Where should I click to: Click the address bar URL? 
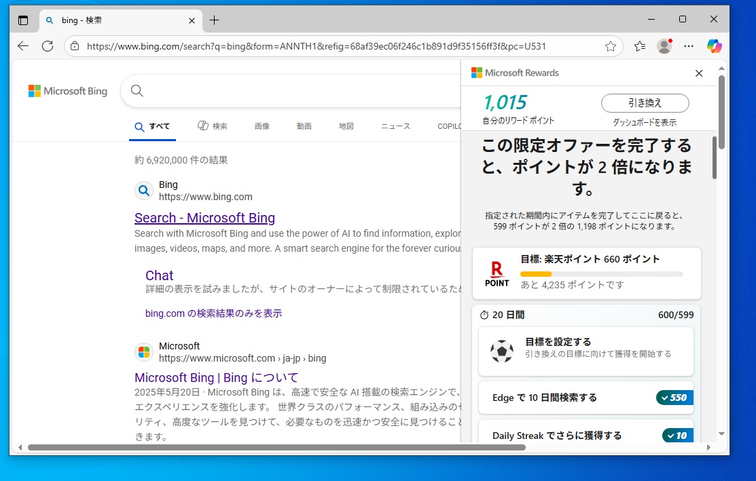coord(317,46)
